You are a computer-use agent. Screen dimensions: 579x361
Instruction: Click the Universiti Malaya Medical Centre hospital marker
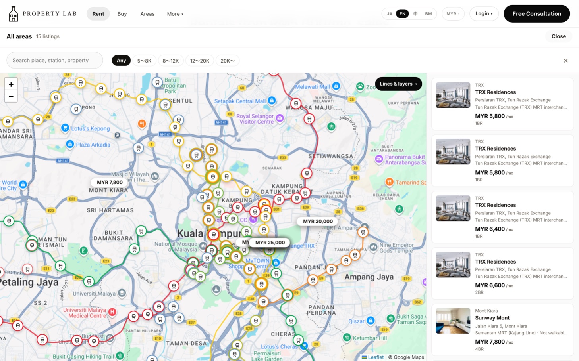112,312
